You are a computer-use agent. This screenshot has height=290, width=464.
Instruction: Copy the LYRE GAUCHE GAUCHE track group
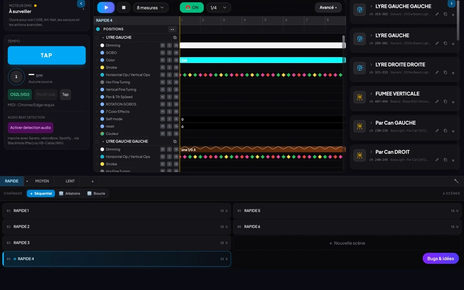tap(175, 142)
